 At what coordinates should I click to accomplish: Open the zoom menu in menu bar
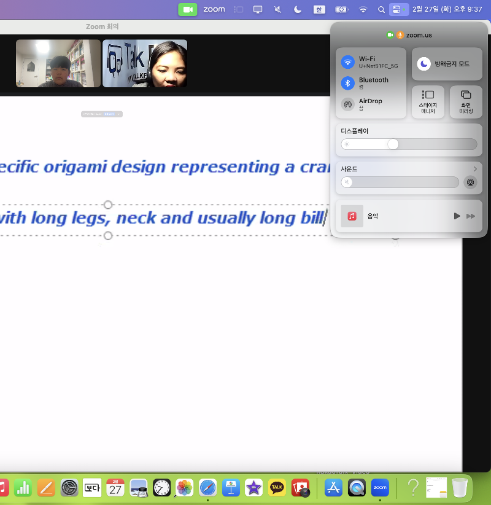(x=214, y=9)
